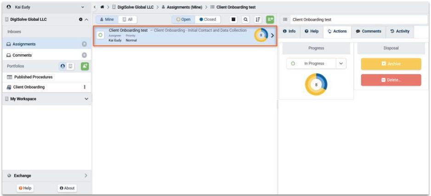
Task: Click the green add assignment icon
Action: click(270, 20)
